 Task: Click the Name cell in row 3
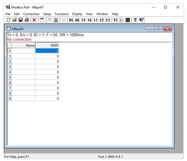tap(23, 67)
